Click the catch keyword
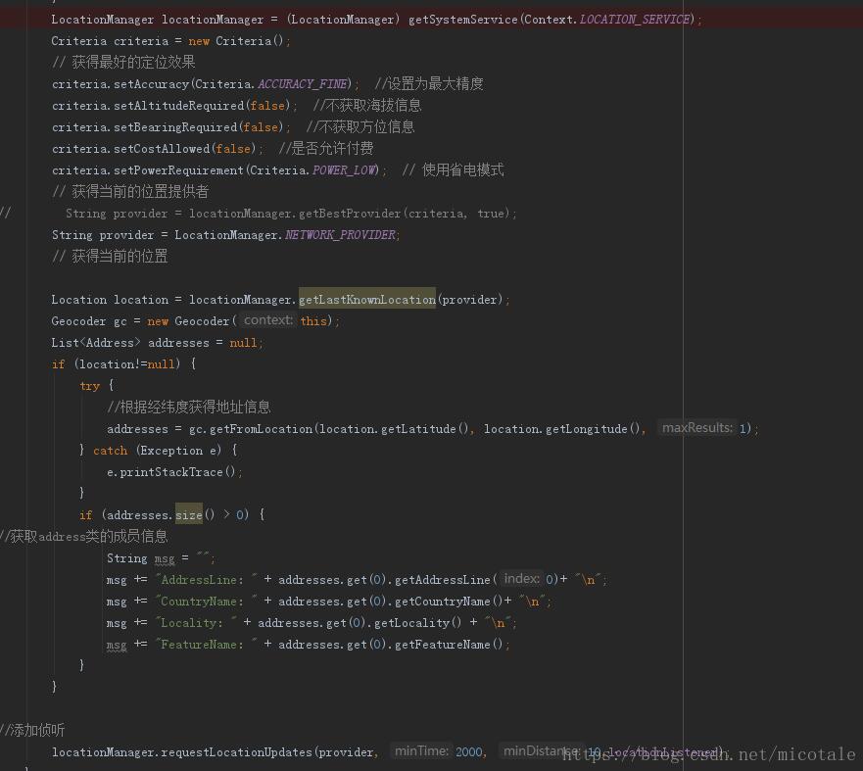The width and height of the screenshot is (863, 771). (x=110, y=451)
